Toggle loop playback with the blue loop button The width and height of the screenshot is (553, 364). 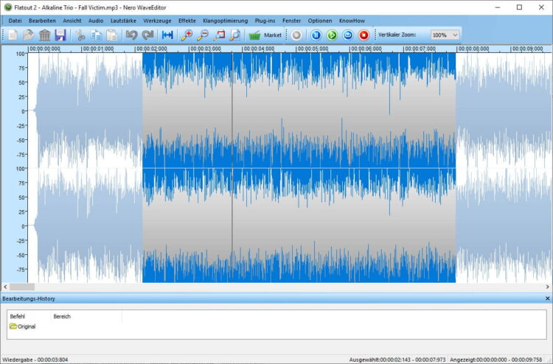tap(348, 35)
